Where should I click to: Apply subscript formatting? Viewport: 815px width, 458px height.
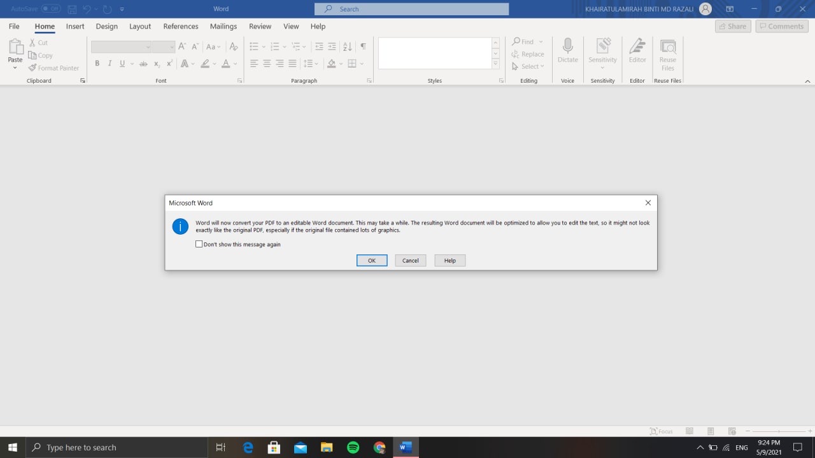point(157,64)
